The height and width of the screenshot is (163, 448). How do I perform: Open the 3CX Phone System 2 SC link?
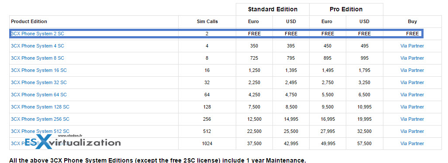[x=38, y=34]
